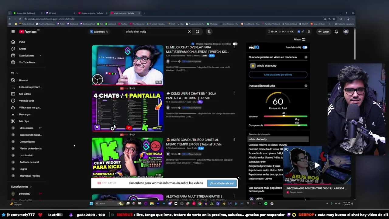This screenshot has width=389, height=219.
Task: Clear the search box with the X
Action: [x=189, y=32]
